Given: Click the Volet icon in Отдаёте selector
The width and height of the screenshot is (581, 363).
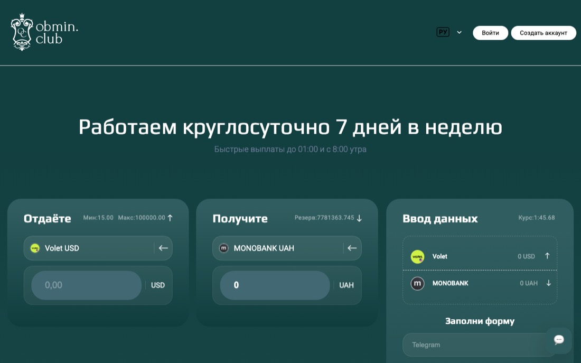Looking at the screenshot, I should pos(35,248).
